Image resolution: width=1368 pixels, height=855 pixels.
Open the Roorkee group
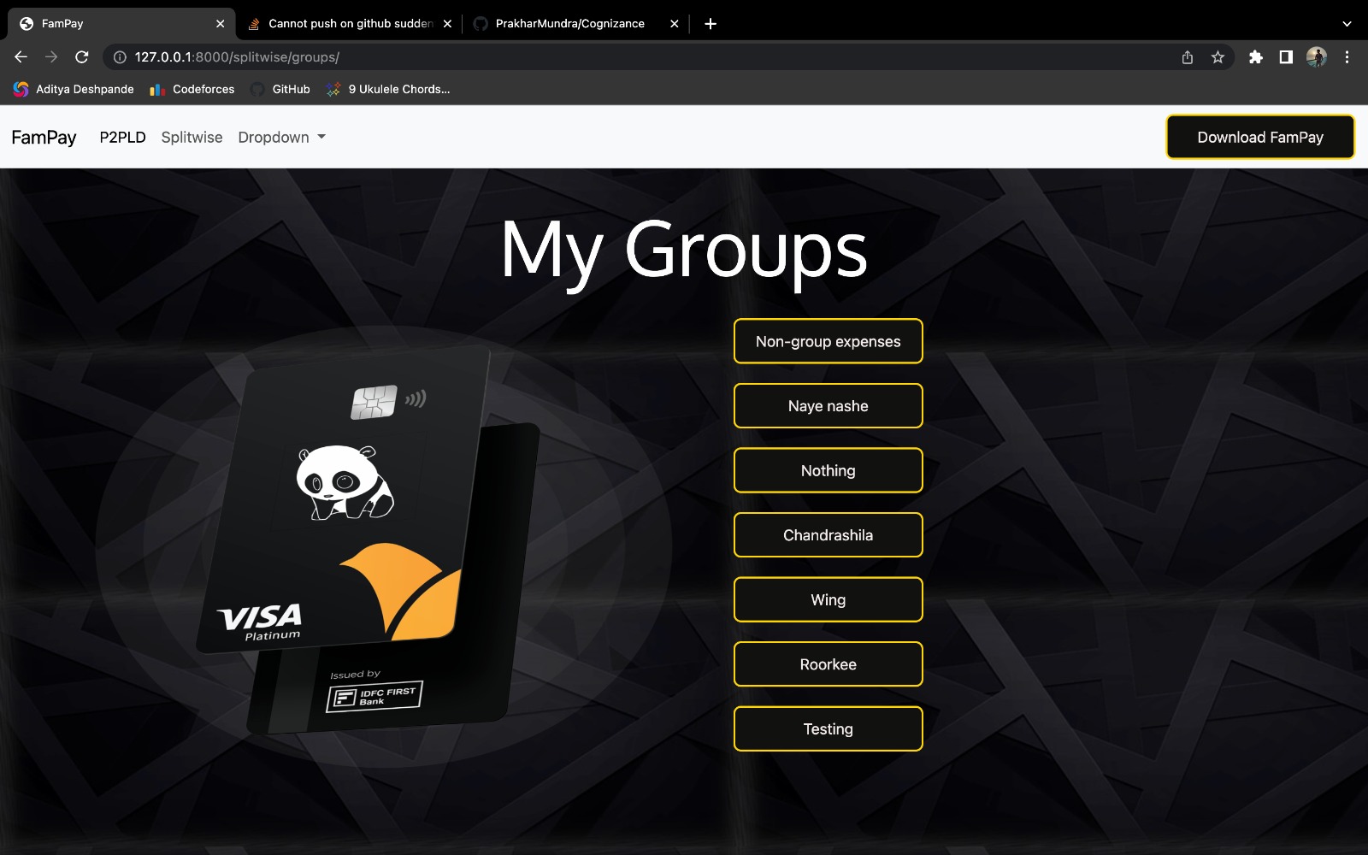click(x=828, y=664)
